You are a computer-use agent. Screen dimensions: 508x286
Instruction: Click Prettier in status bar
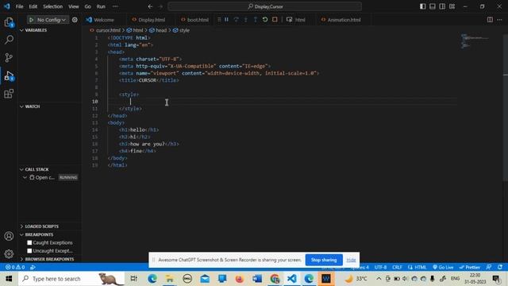(469, 267)
